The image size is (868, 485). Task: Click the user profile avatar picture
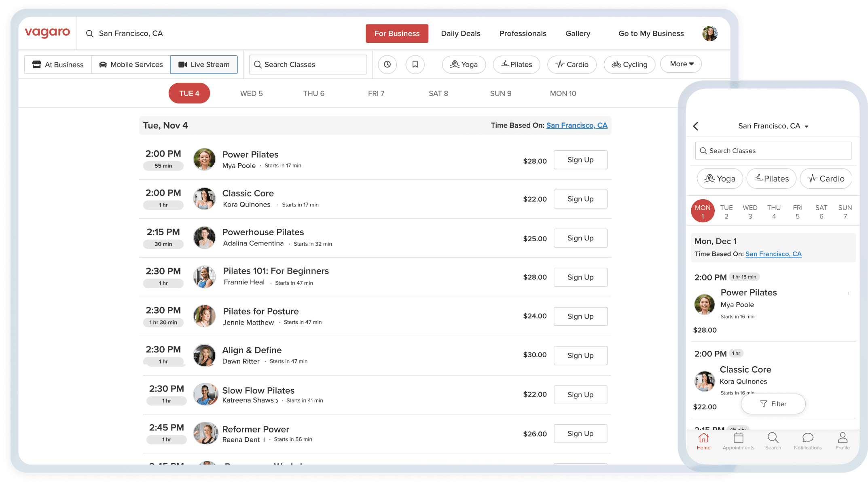[710, 34]
